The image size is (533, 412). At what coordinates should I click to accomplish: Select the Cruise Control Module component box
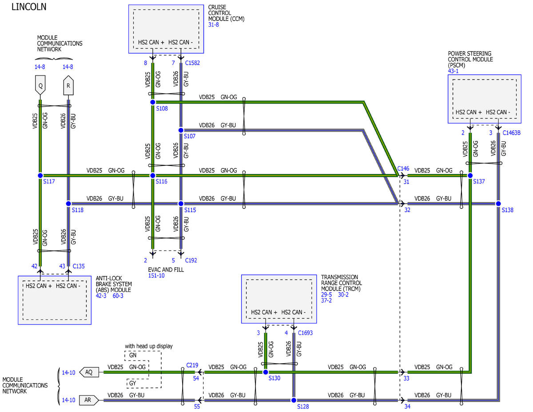point(166,29)
